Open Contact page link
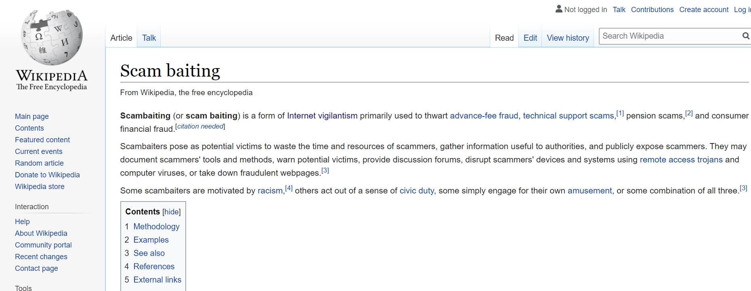This screenshot has width=751, height=291. tap(36, 268)
